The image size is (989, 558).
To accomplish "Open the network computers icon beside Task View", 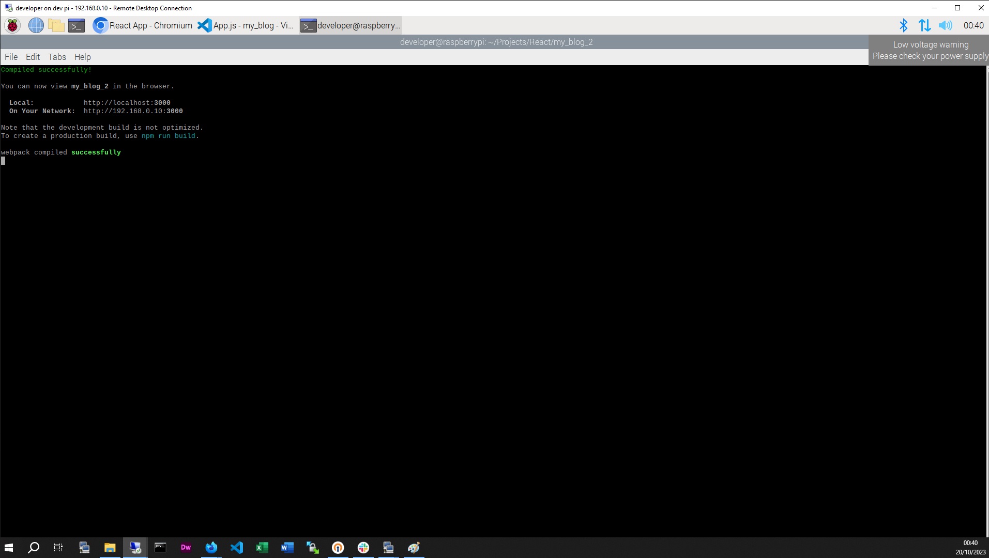I will [84, 548].
